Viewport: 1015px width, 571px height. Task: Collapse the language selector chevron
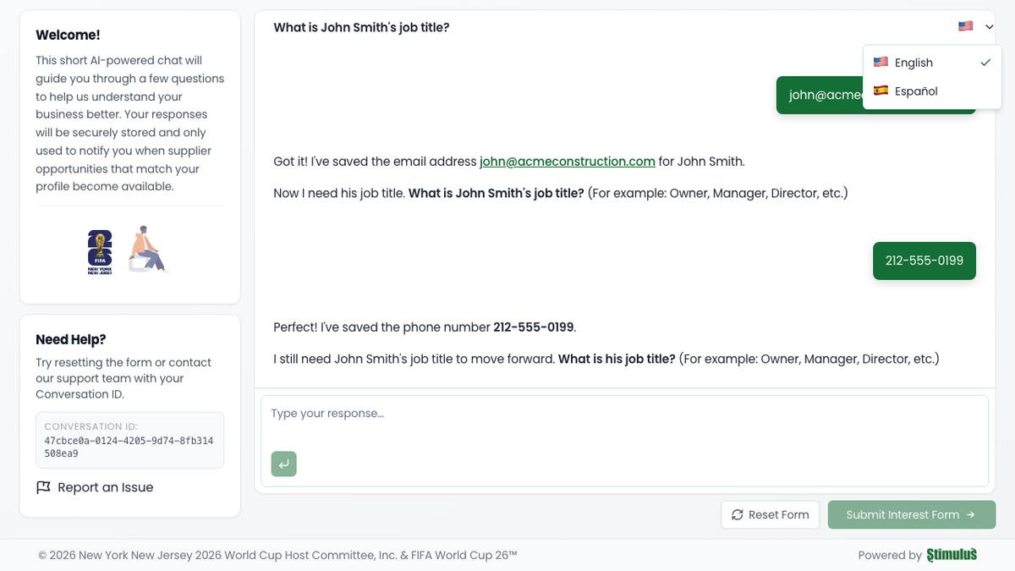click(987, 26)
